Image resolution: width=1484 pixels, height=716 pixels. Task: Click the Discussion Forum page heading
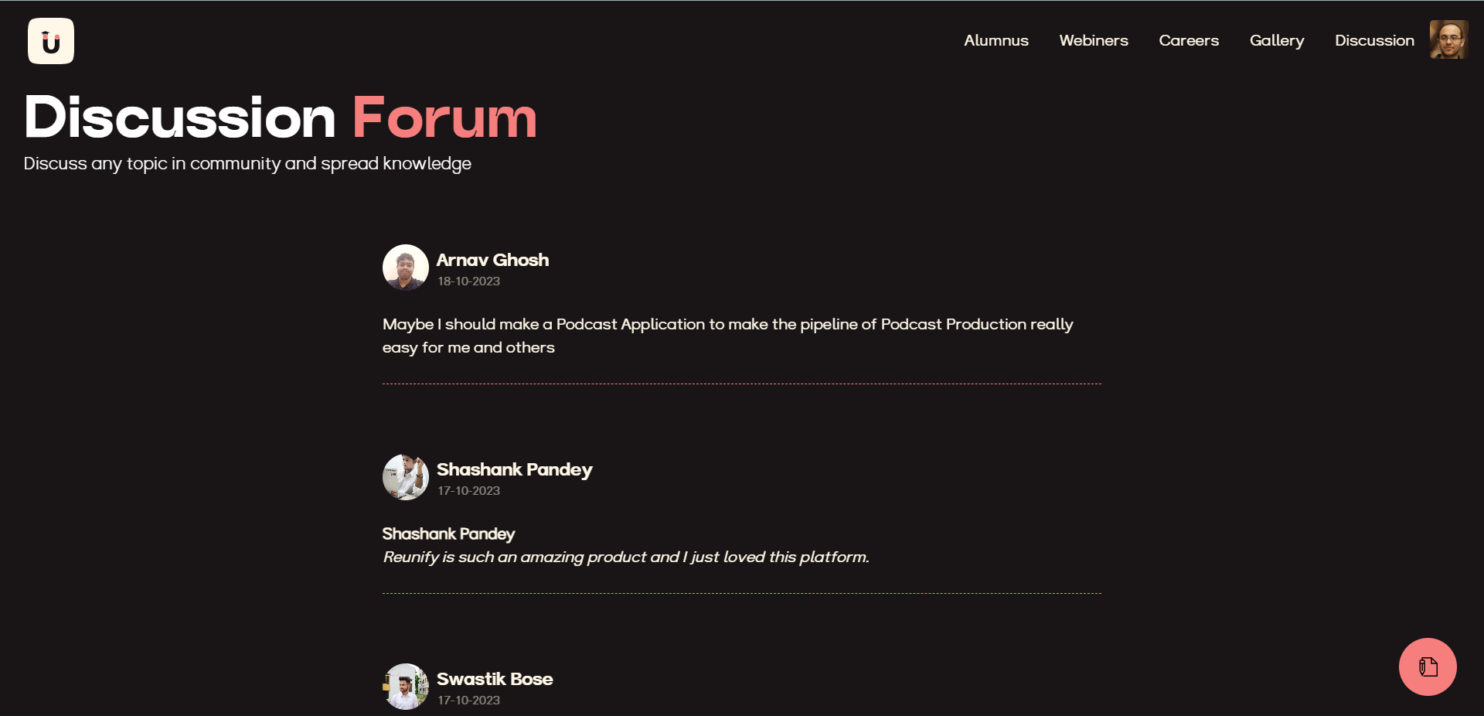pyautogui.click(x=280, y=118)
